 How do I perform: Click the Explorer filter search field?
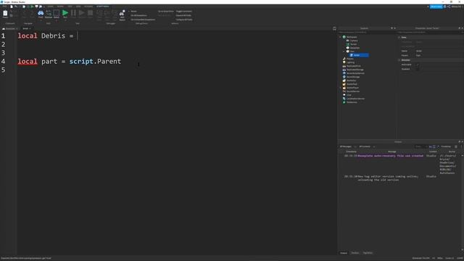[367, 32]
